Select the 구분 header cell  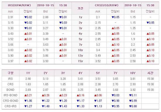click(11, 73)
